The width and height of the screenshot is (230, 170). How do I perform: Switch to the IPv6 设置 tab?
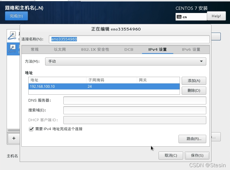click(x=191, y=49)
